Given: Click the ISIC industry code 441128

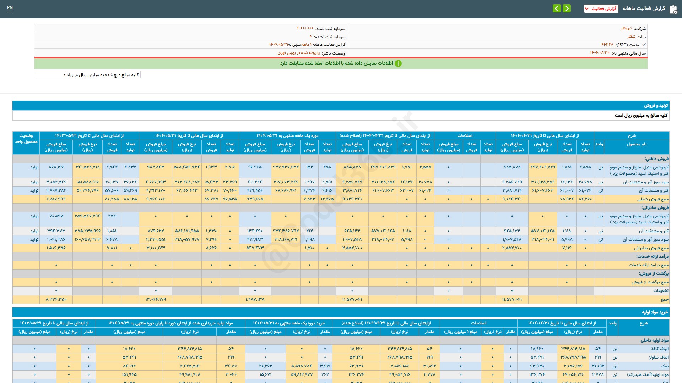Looking at the screenshot, I should click(607, 45).
